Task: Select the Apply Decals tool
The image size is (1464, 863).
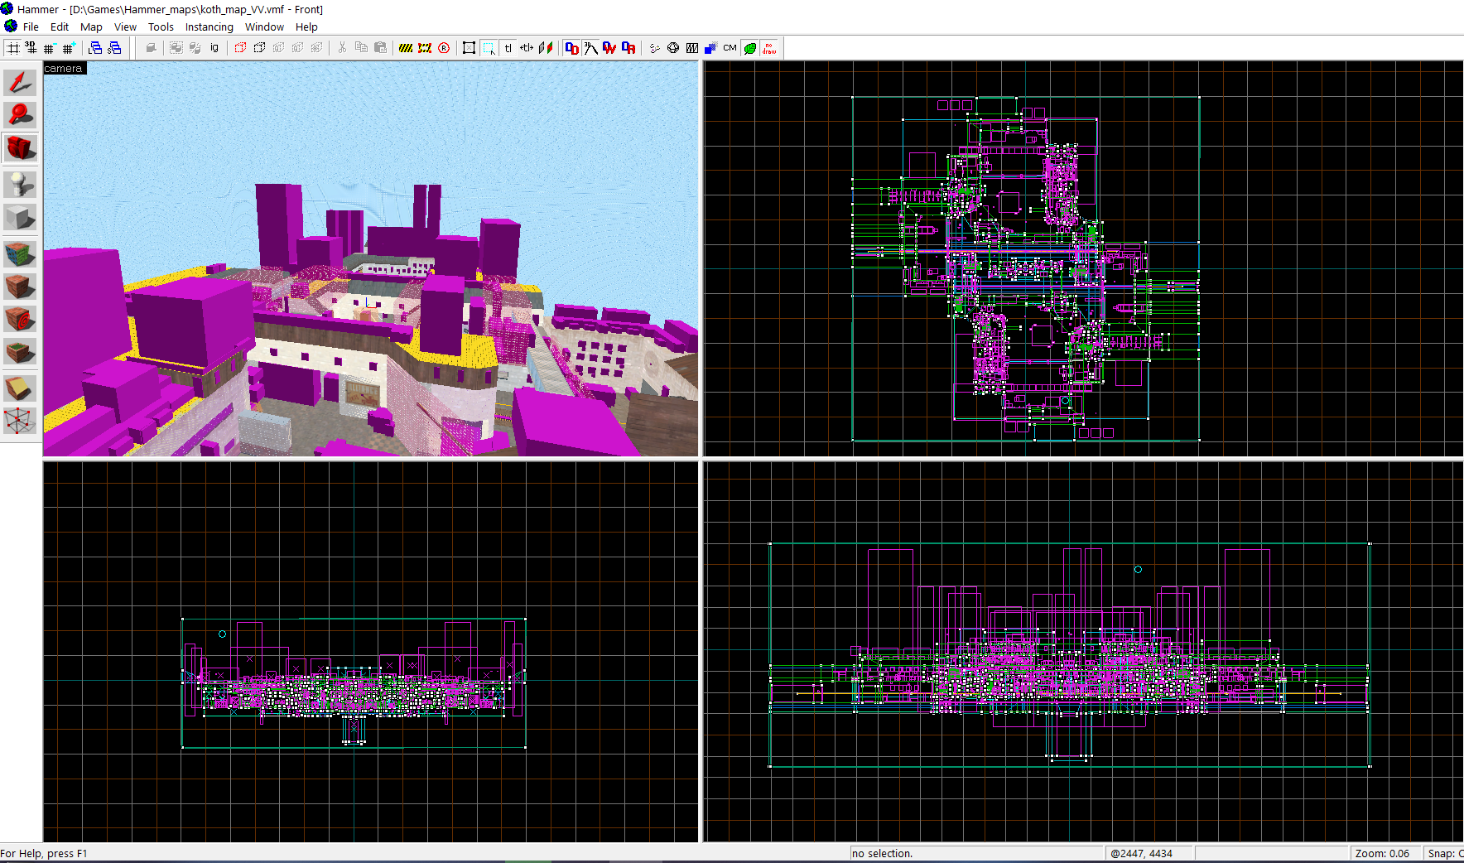Action: pyautogui.click(x=20, y=319)
